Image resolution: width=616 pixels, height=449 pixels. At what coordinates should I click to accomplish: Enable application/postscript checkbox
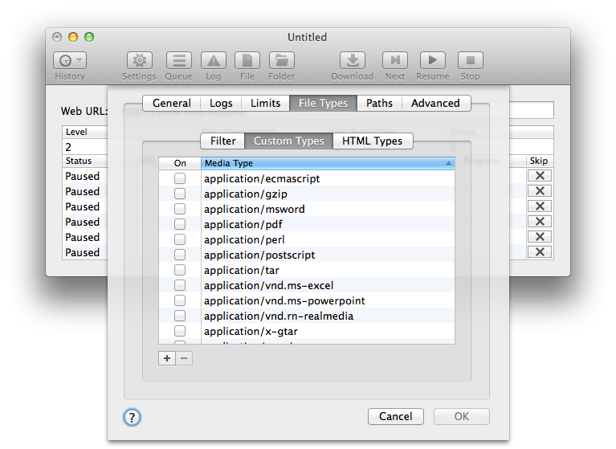180,255
